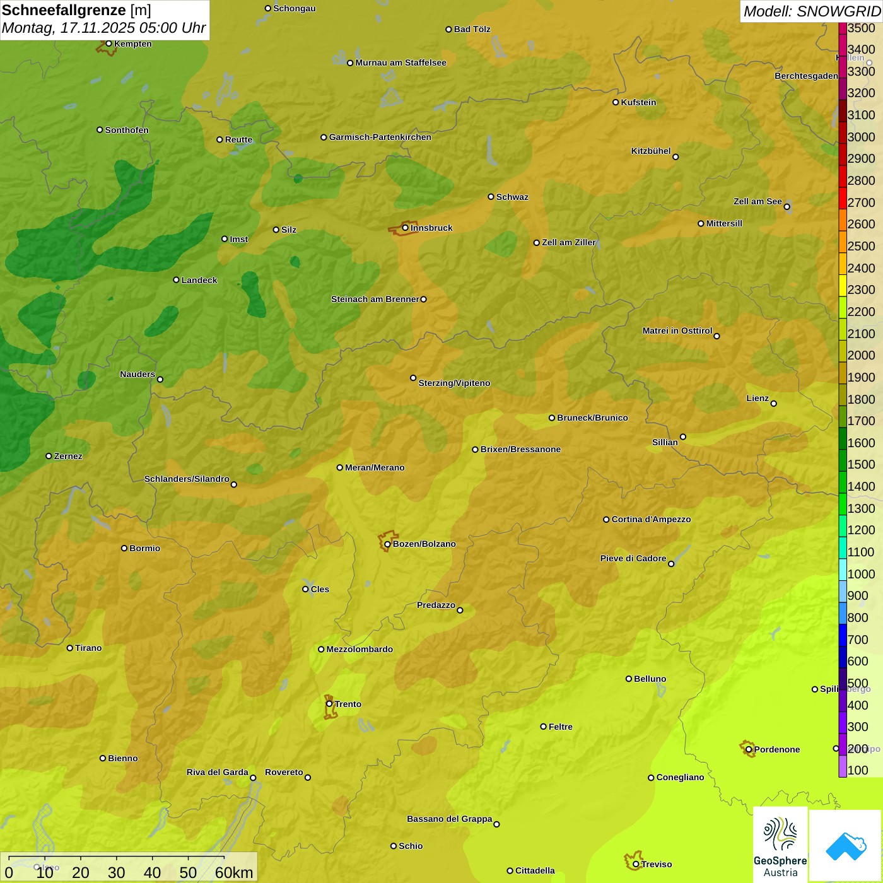The image size is (883, 883).
Task: Click the Conegliano label
Action: pos(680,777)
